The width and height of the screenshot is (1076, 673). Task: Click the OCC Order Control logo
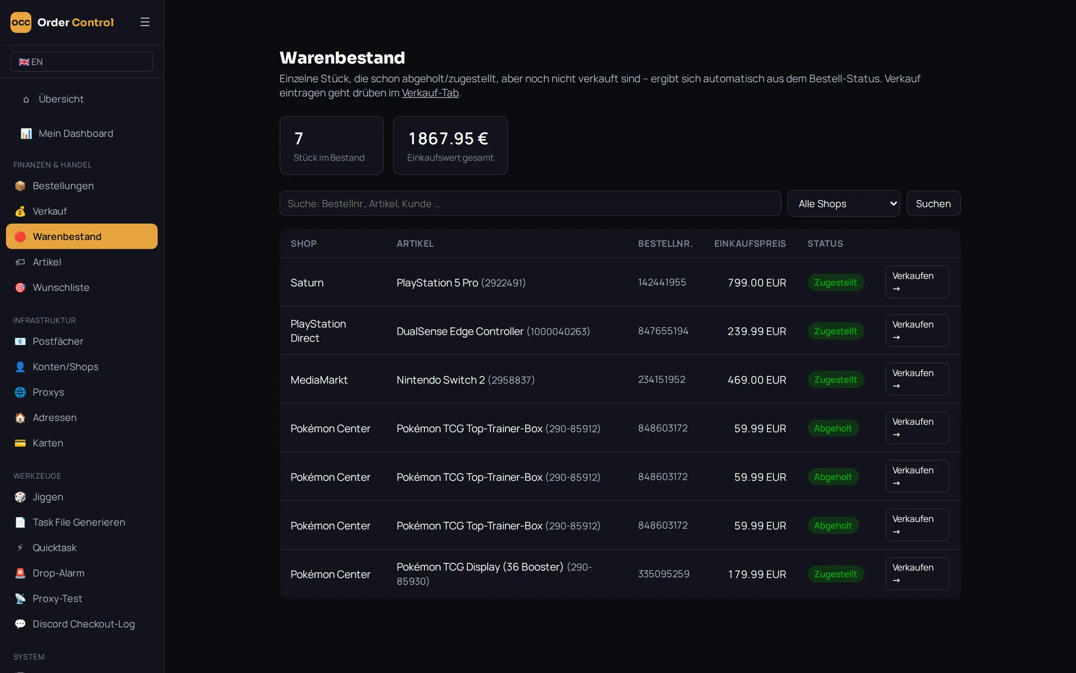[62, 22]
